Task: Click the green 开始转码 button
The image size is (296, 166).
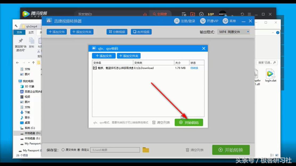Action: tap(189, 123)
